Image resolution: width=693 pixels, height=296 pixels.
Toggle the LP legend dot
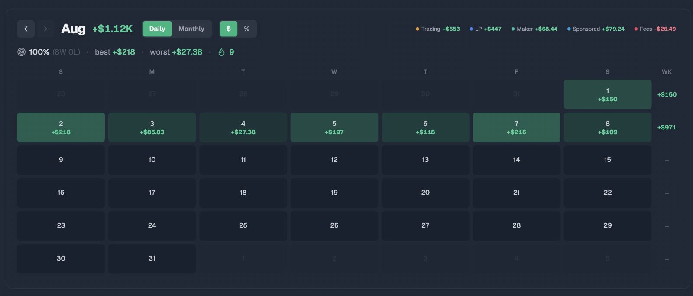(x=471, y=29)
